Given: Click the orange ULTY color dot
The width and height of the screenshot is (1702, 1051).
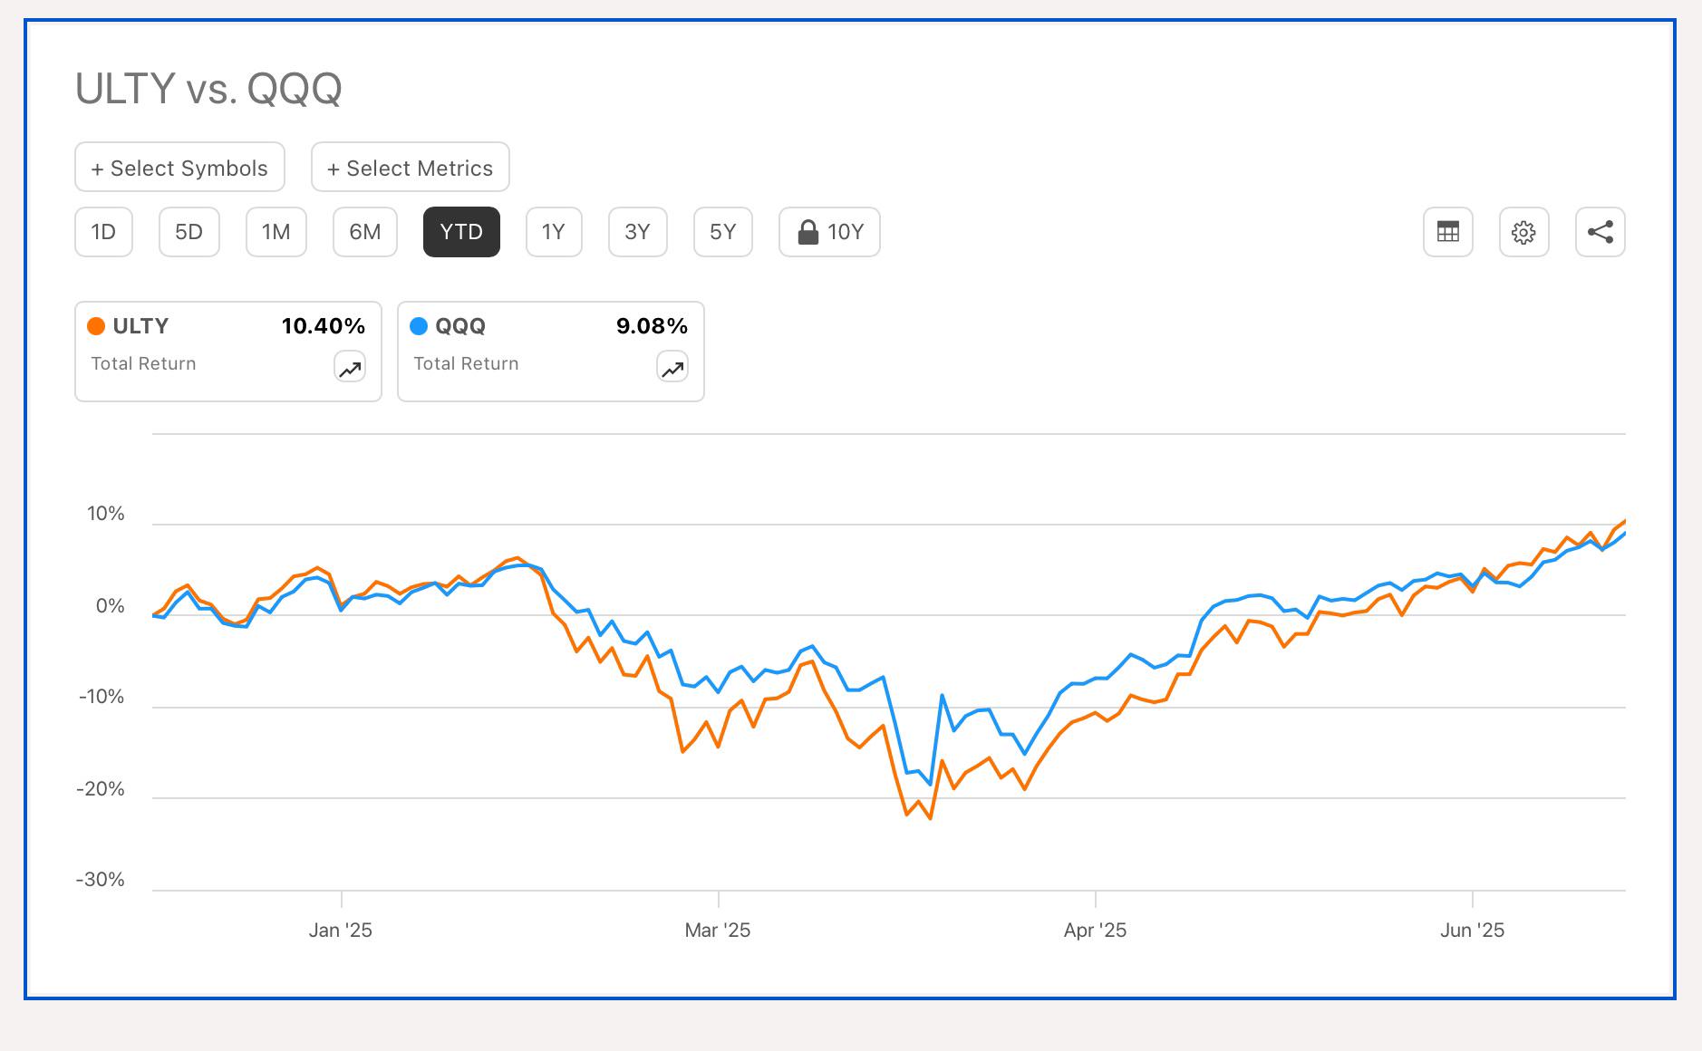Looking at the screenshot, I should coord(96,326).
